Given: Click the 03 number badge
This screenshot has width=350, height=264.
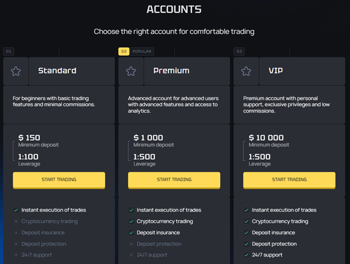Looking at the screenshot, I should pos(239,52).
